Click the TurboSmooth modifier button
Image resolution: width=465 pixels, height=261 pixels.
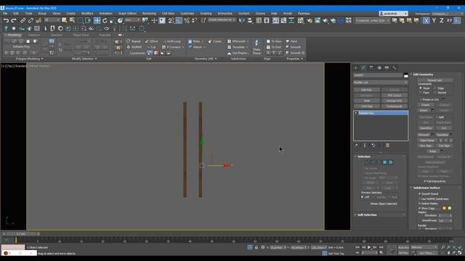394,107
